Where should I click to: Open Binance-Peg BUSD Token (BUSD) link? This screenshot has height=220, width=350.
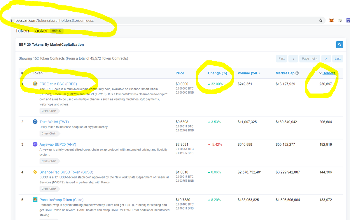[66, 172]
